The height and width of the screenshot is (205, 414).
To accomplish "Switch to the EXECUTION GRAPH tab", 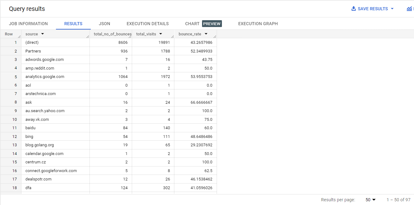I will coord(258,24).
